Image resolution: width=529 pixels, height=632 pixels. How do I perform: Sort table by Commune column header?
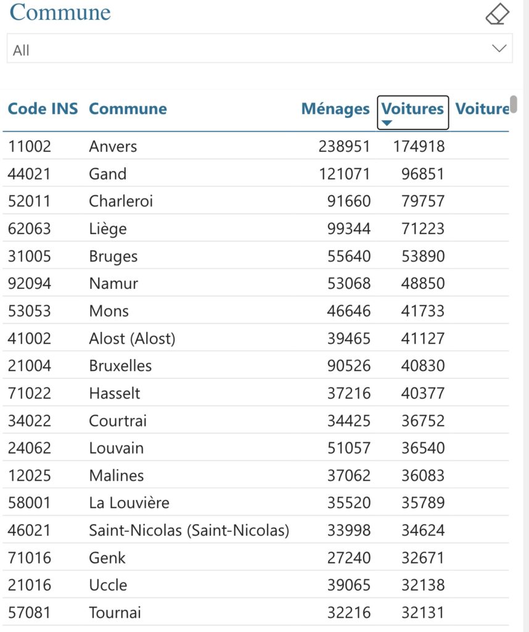[x=128, y=109]
